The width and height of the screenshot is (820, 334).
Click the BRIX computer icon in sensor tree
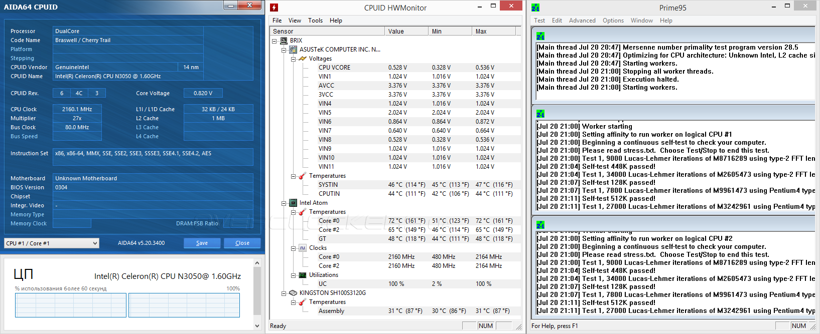(x=284, y=41)
